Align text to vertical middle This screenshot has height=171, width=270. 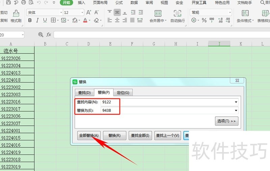pos(117,12)
